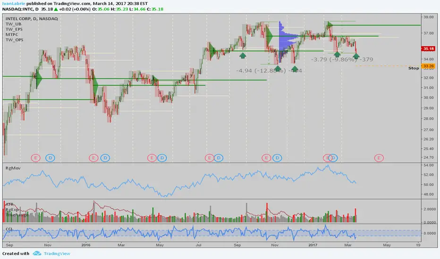Click the TrueRange indicator label
Image resolution: width=440 pixels, height=259 pixels.
pyautogui.click(x=17, y=214)
